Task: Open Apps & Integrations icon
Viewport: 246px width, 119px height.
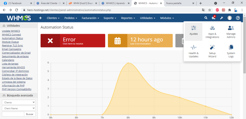Action: [212, 32]
